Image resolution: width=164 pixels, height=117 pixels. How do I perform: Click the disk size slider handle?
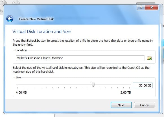click(x=93, y=84)
